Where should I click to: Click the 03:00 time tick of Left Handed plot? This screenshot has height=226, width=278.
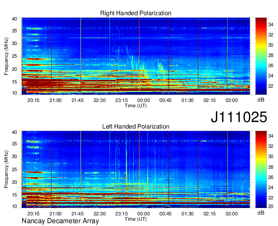(231, 214)
